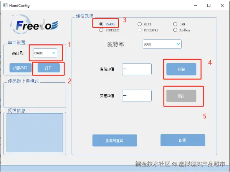Image resolution: width=230 pixels, height=172 pixels.
Task: Select the ETHERCAT radio option
Action: (139, 30)
